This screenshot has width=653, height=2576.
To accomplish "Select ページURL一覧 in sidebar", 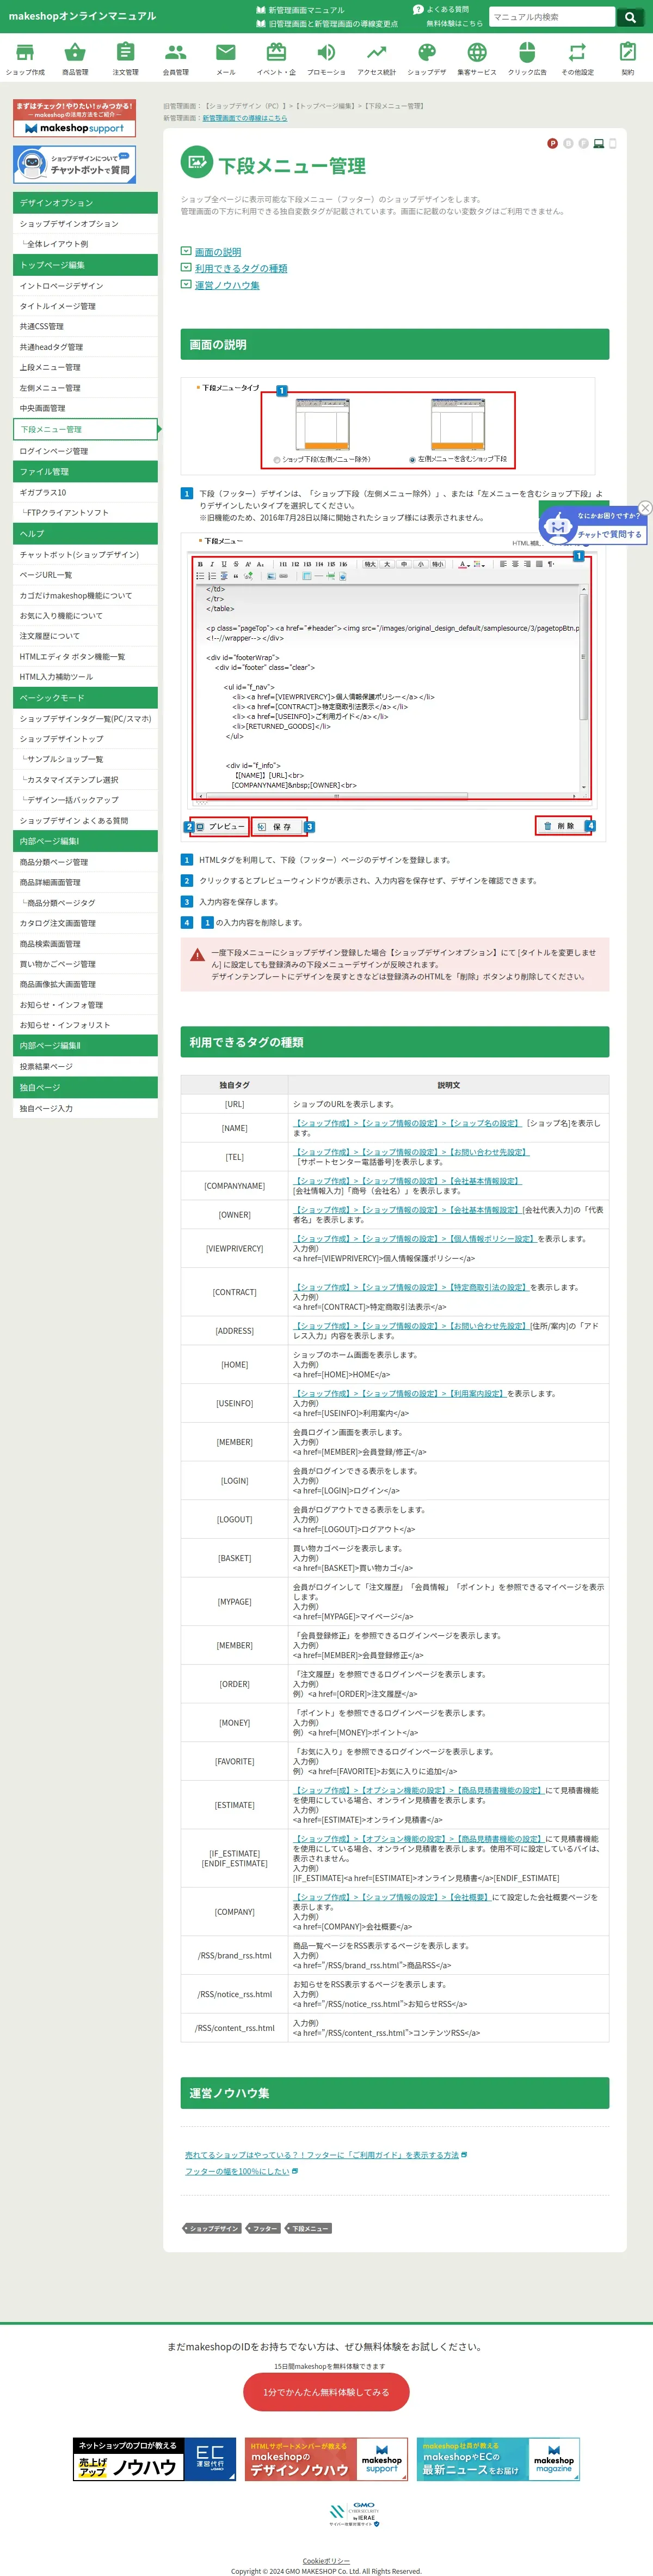I will 85,575.
